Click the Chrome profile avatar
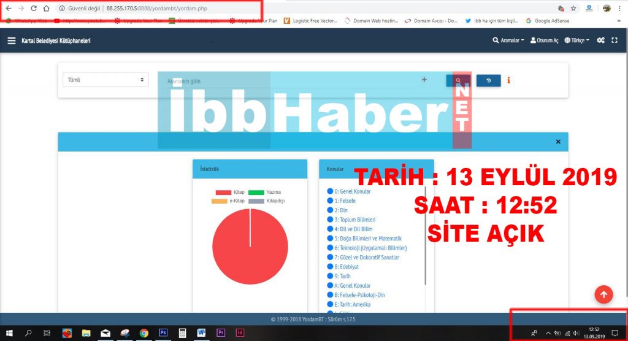Screen dimensions: 628x341 pyautogui.click(x=607, y=8)
